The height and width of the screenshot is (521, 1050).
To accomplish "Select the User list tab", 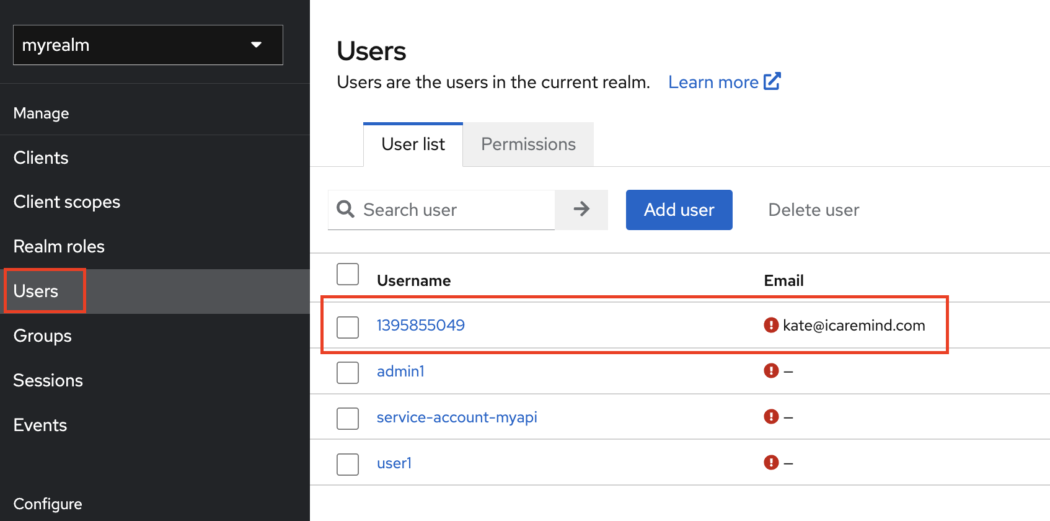I will pos(413,145).
